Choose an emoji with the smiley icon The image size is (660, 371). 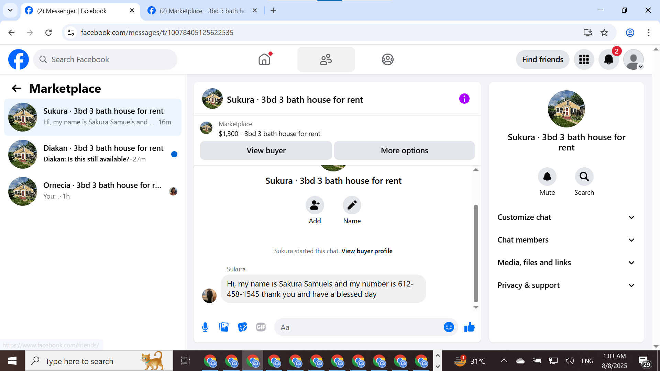pyautogui.click(x=449, y=327)
